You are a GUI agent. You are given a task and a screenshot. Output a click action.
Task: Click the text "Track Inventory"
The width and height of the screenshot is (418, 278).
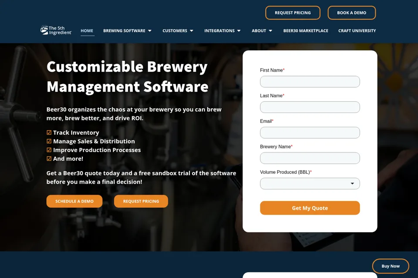pos(76,132)
